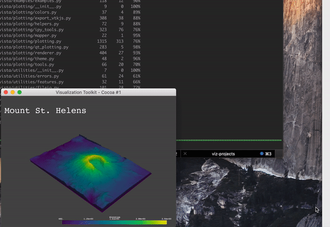The height and width of the screenshot is (227, 330).
Task: Zoom the VTK window with green button
Action: coord(20,92)
